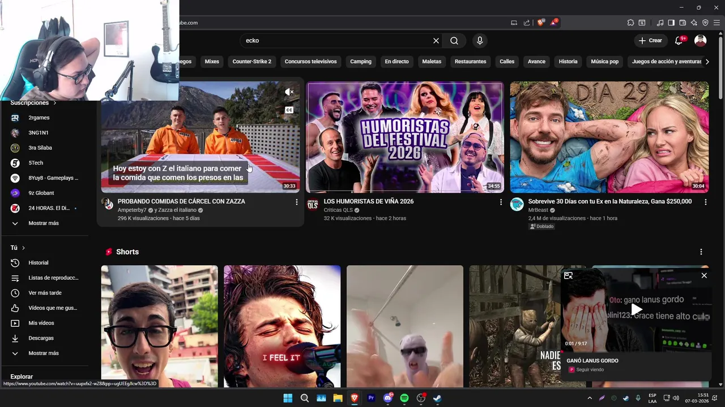Open more options for PROBANDO COMIDAS DE CÁRCEL video
725x407 pixels.
(296, 202)
